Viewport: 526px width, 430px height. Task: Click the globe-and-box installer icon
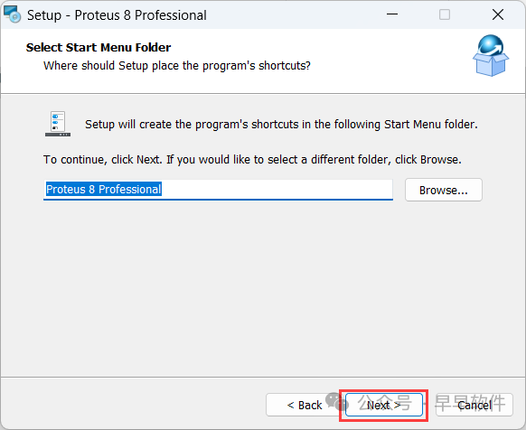[491, 56]
